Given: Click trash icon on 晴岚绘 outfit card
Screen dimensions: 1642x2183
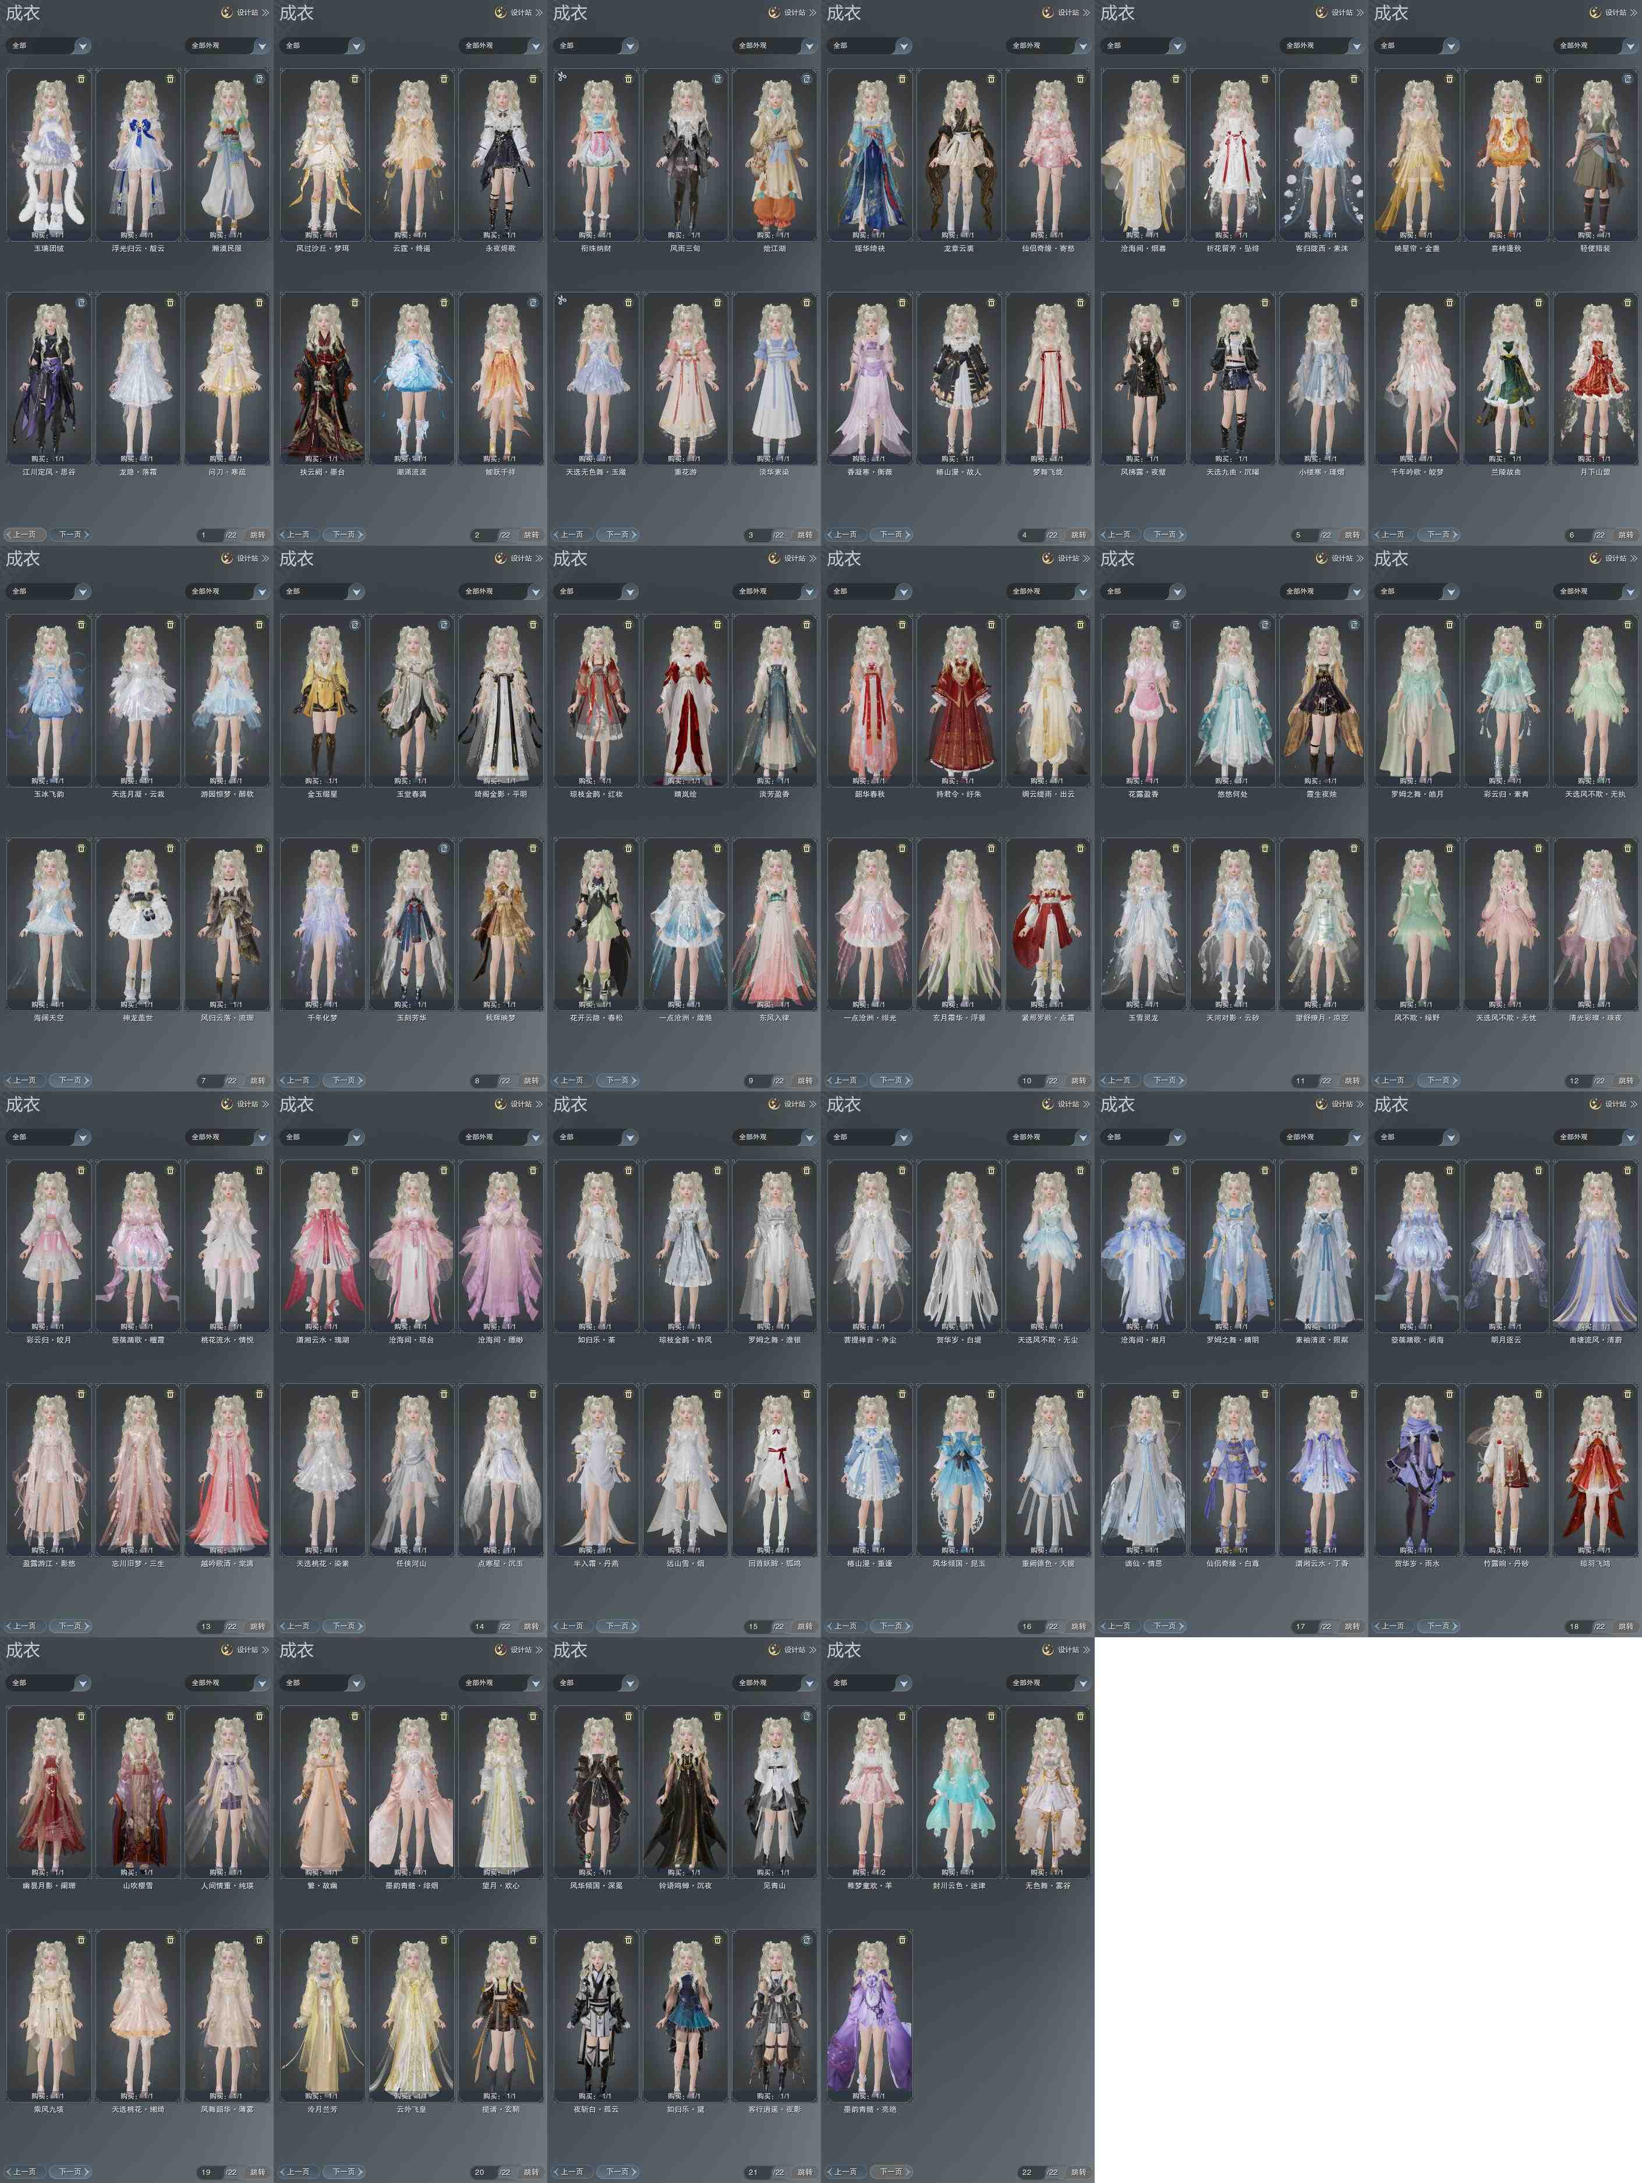Looking at the screenshot, I should pyautogui.click(x=717, y=625).
